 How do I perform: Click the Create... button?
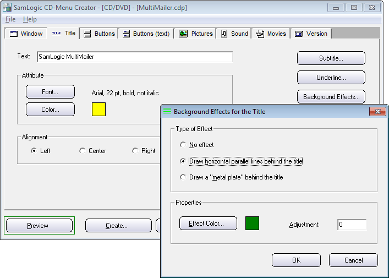click(x=118, y=225)
